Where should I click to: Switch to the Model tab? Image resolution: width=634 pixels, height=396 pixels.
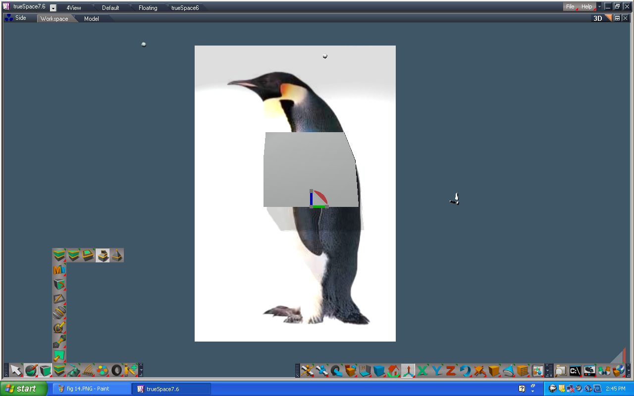point(91,18)
